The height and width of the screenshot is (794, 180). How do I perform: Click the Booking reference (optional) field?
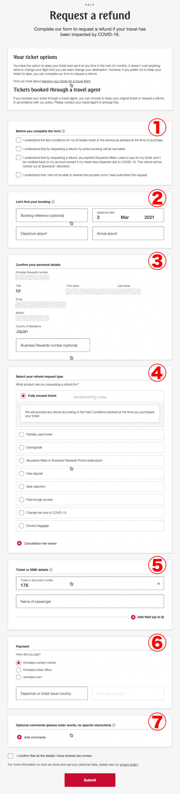(52, 215)
